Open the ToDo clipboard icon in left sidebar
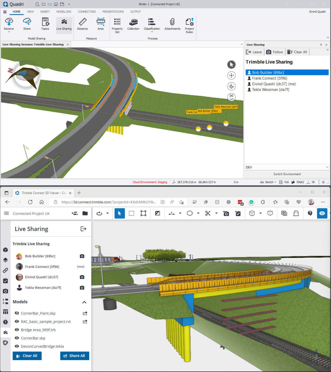331x372 pixels. point(6,281)
